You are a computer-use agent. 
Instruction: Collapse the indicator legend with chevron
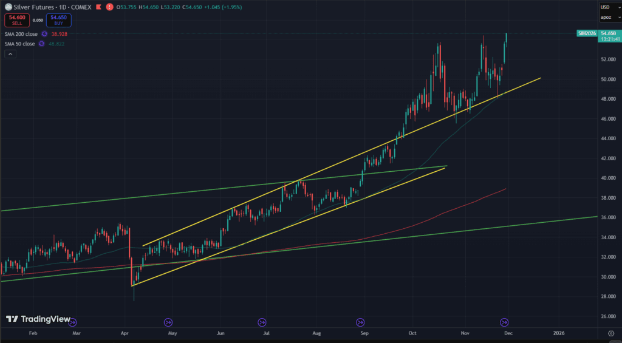(10, 54)
